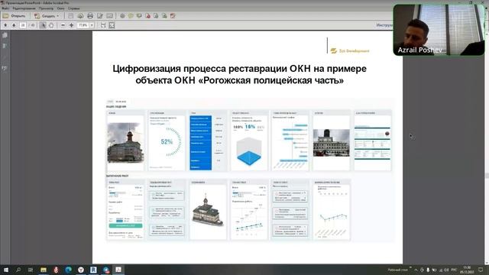Image resolution: width=489 pixels, height=275 pixels.
Task: Click the yellow sticky note comment icon
Action: coord(131,16)
